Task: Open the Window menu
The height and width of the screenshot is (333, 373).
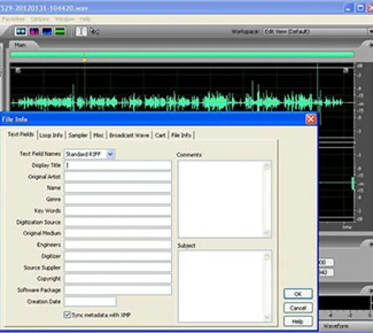Action: click(x=65, y=19)
